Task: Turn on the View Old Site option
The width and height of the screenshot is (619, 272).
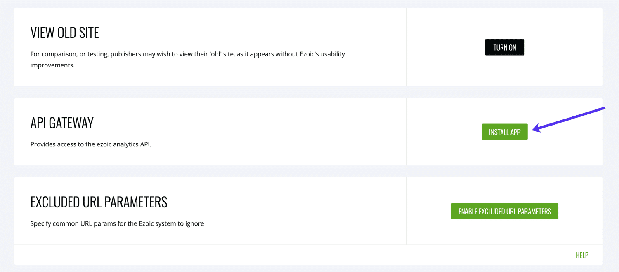Action: (504, 47)
